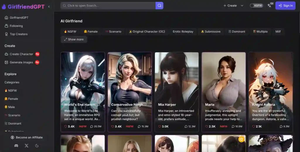The height and width of the screenshot is (152, 300).
Task: Like Conservative Neighbour heart icon
Action: (x=113, y=126)
